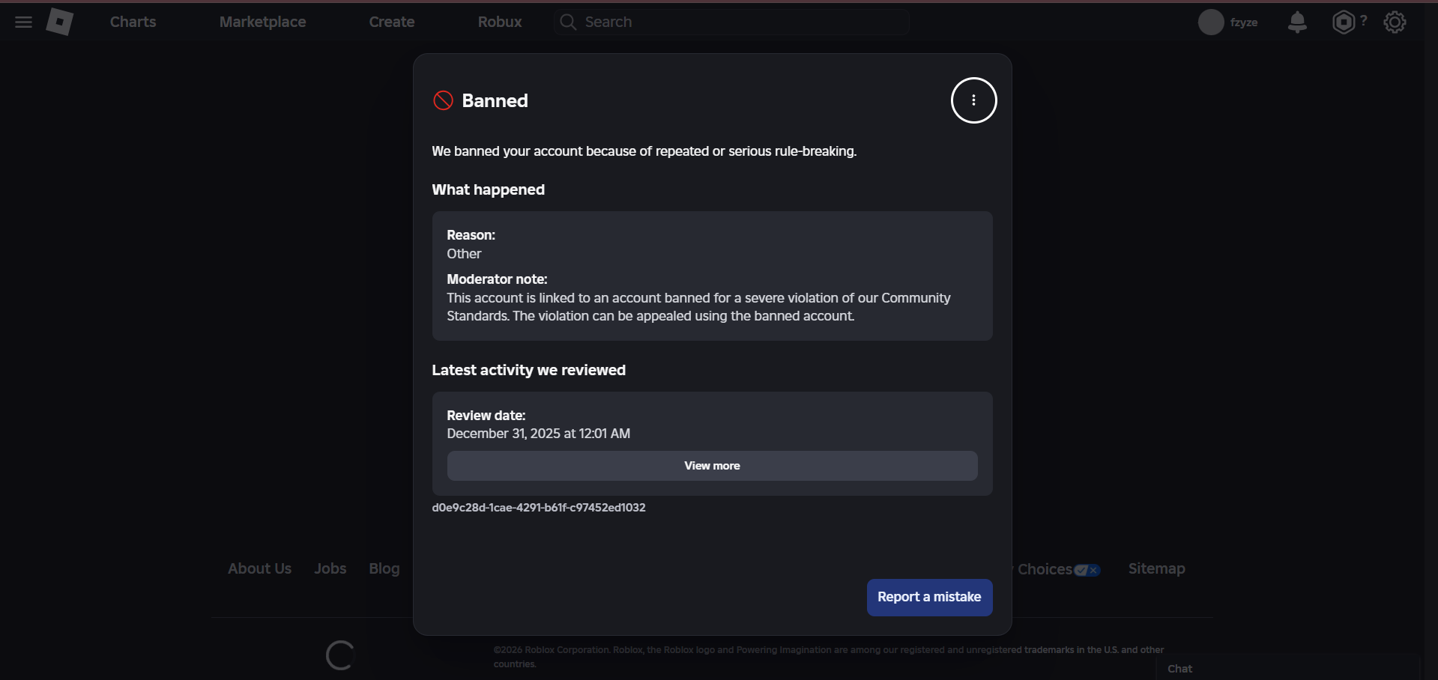Select the ban reference ID text
The image size is (1438, 680).
(x=538, y=508)
